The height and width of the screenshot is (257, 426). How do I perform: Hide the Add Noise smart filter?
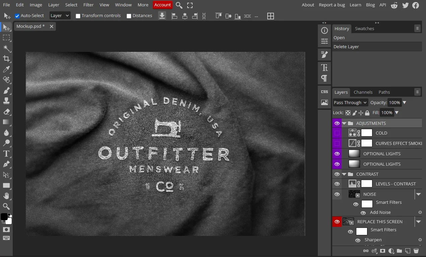(363, 212)
